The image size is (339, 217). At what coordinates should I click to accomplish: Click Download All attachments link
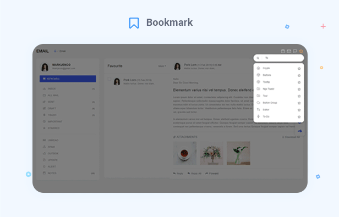291,137
